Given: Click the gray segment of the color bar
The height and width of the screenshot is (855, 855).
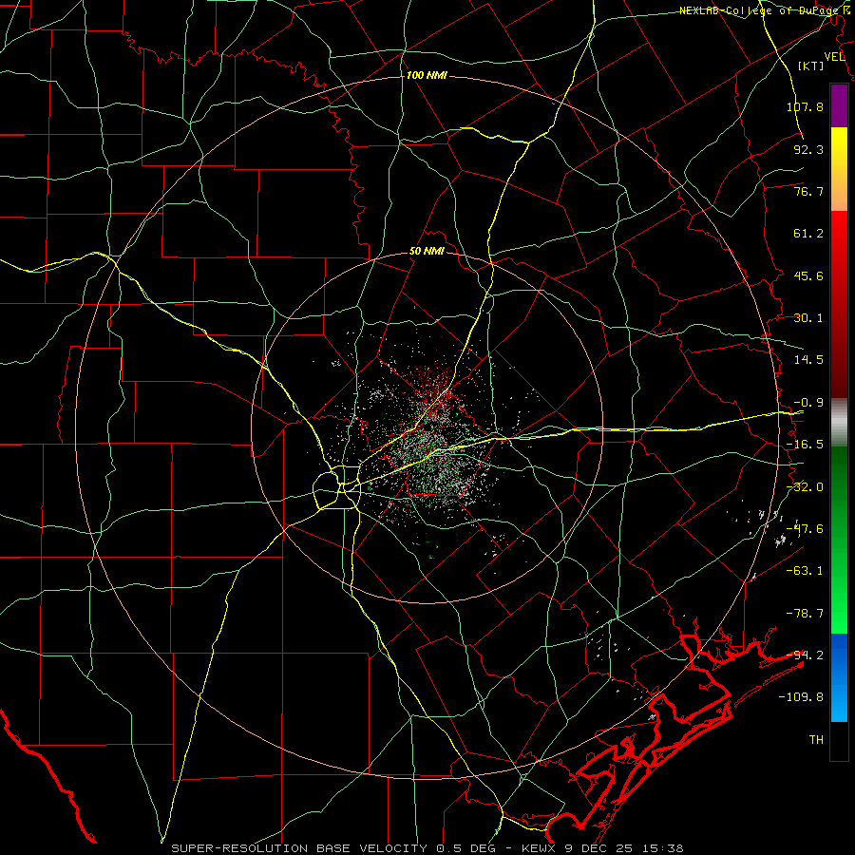Looking at the screenshot, I should (x=839, y=423).
